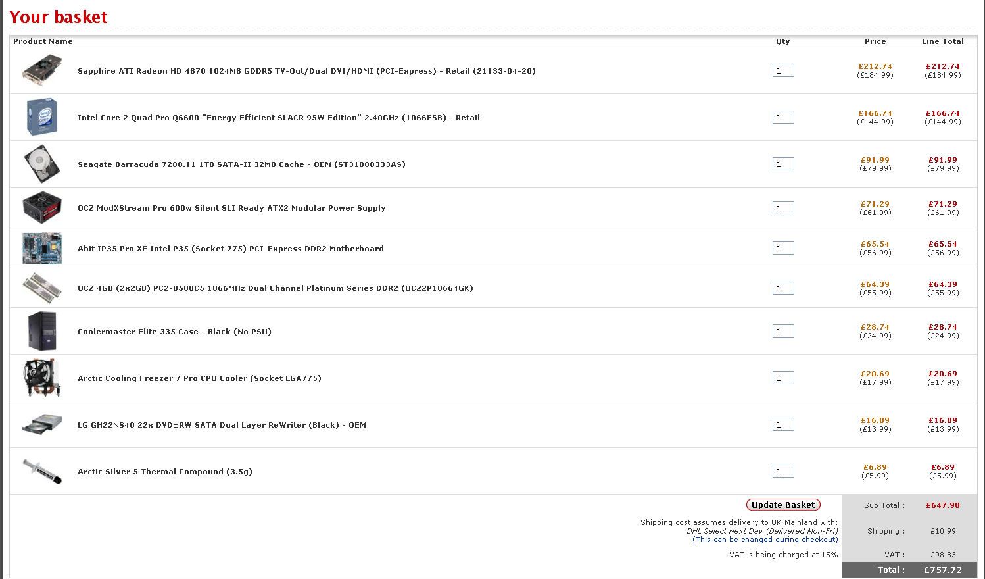Screen dimensions: 985x579
Task: Open the 'This can be changed during checkout' link
Action: pos(765,540)
